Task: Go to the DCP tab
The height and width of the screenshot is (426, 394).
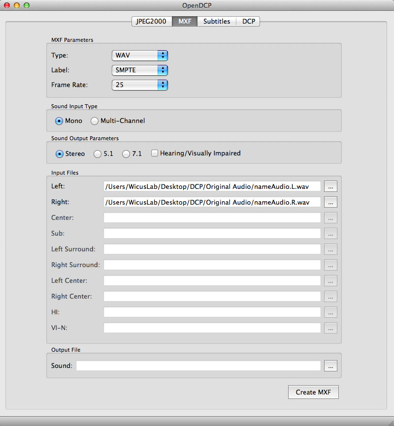Action: click(248, 21)
